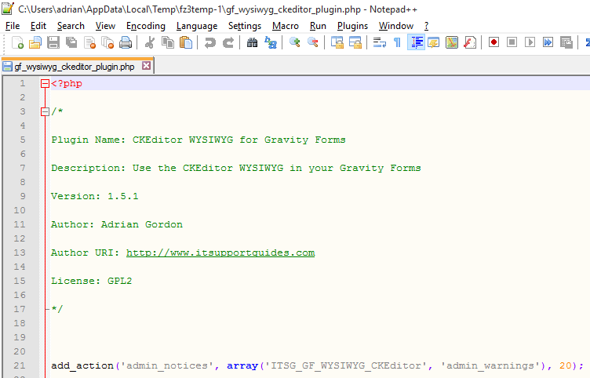Print the document with the Print icon
The height and width of the screenshot is (378, 590).
click(x=126, y=42)
